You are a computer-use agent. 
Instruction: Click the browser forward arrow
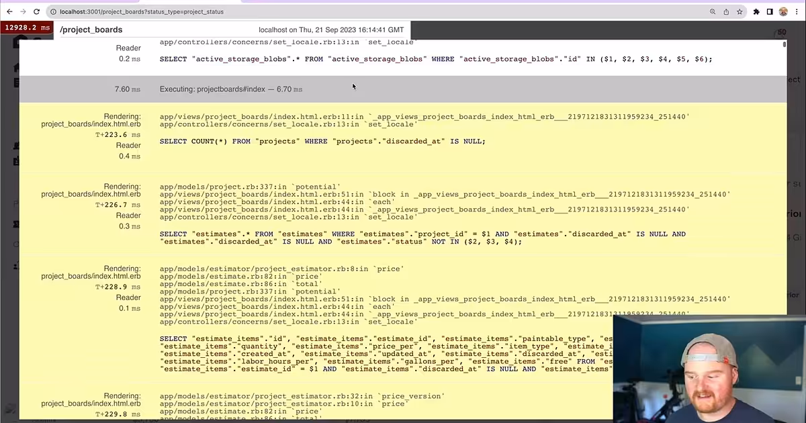(23, 11)
